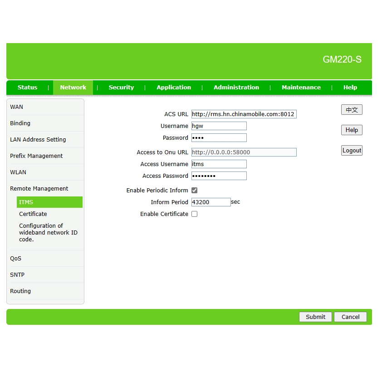Expand the WLAN sidebar section
Viewport: 382px width, 382px height.
point(18,172)
